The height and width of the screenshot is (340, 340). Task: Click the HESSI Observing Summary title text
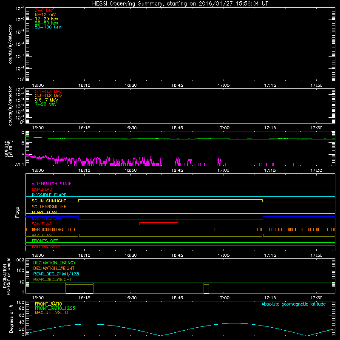tap(180, 4)
